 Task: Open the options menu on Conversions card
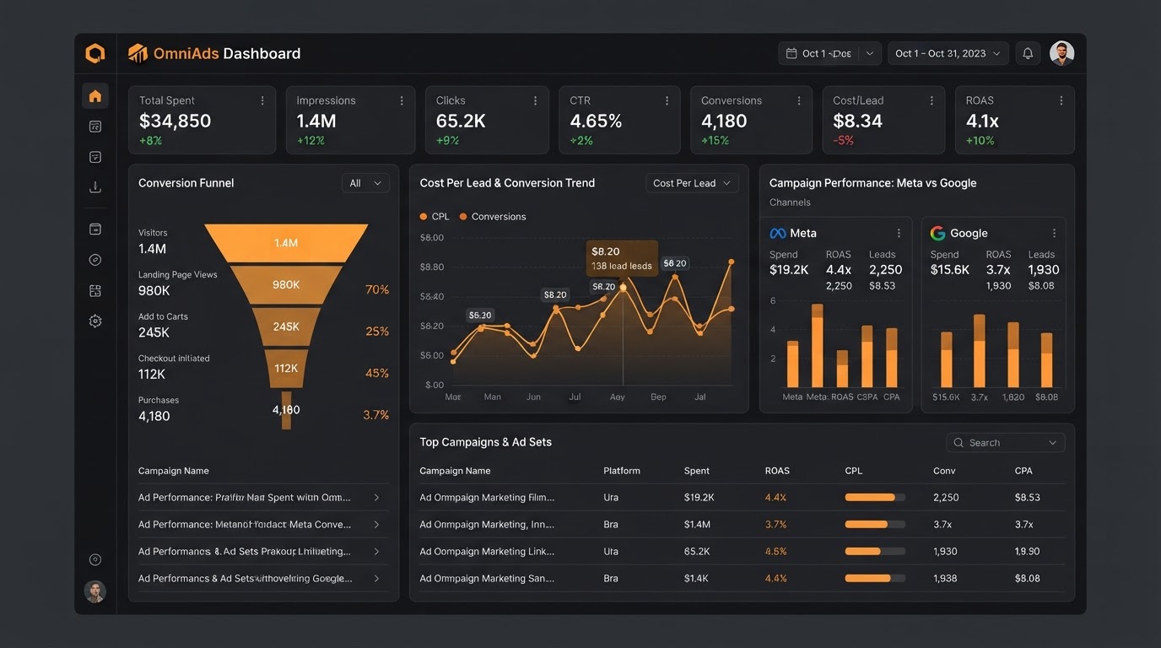point(799,100)
